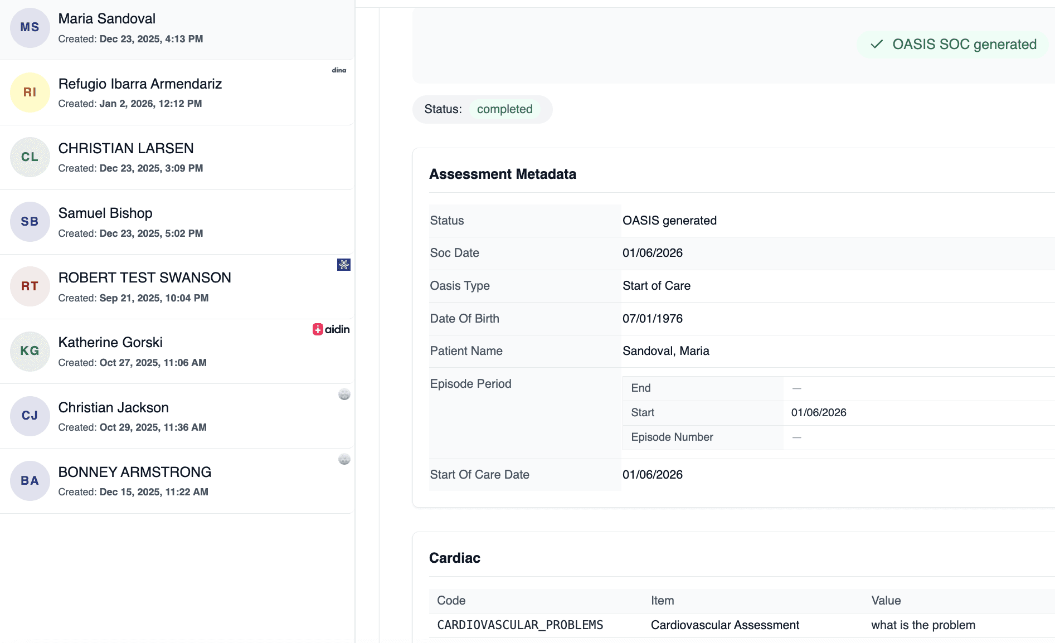
Task: Click the Oasis Type field label
Action: coord(460,286)
